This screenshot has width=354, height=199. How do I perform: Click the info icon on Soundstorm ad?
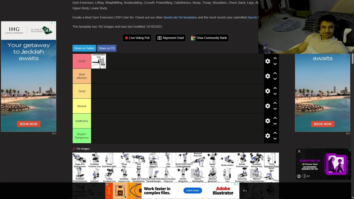(350, 150)
